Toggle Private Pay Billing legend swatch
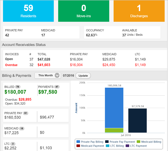This screenshot has height=151, width=168. [78, 142]
